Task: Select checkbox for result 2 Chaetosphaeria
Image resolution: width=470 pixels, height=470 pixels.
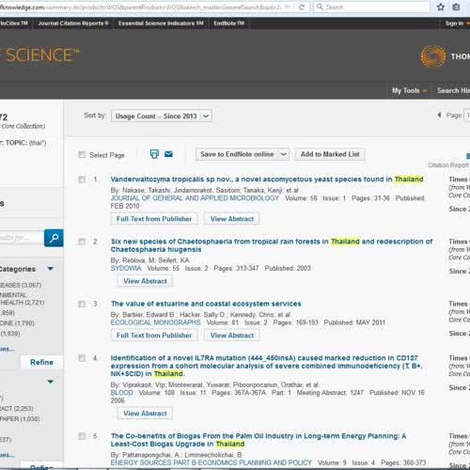Action: pyautogui.click(x=82, y=242)
